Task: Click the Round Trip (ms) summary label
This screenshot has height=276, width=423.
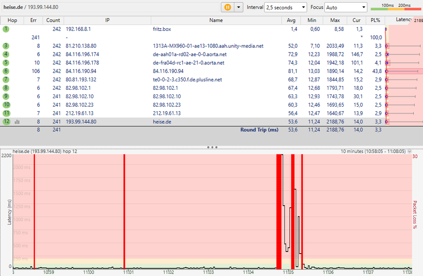Action: click(x=259, y=130)
